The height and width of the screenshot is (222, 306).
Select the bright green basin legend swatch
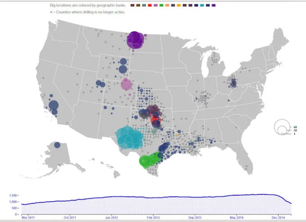[161, 5]
